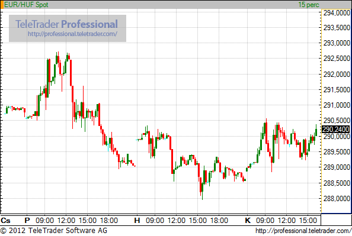
Task: Click the 18:00 label after the H day
Action: pyautogui.click(x=219, y=221)
